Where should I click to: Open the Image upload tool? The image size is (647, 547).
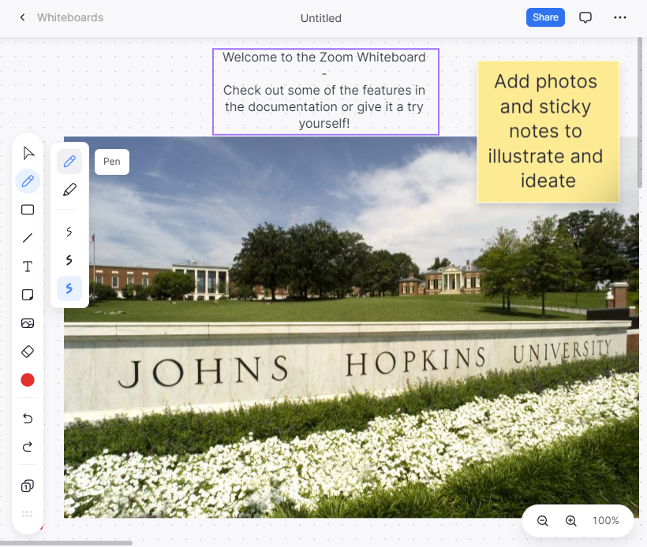(x=28, y=323)
